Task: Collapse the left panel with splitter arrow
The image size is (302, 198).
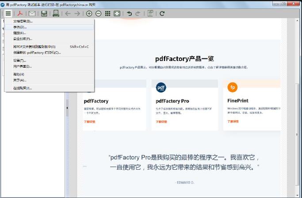Action: [x=67, y=108]
